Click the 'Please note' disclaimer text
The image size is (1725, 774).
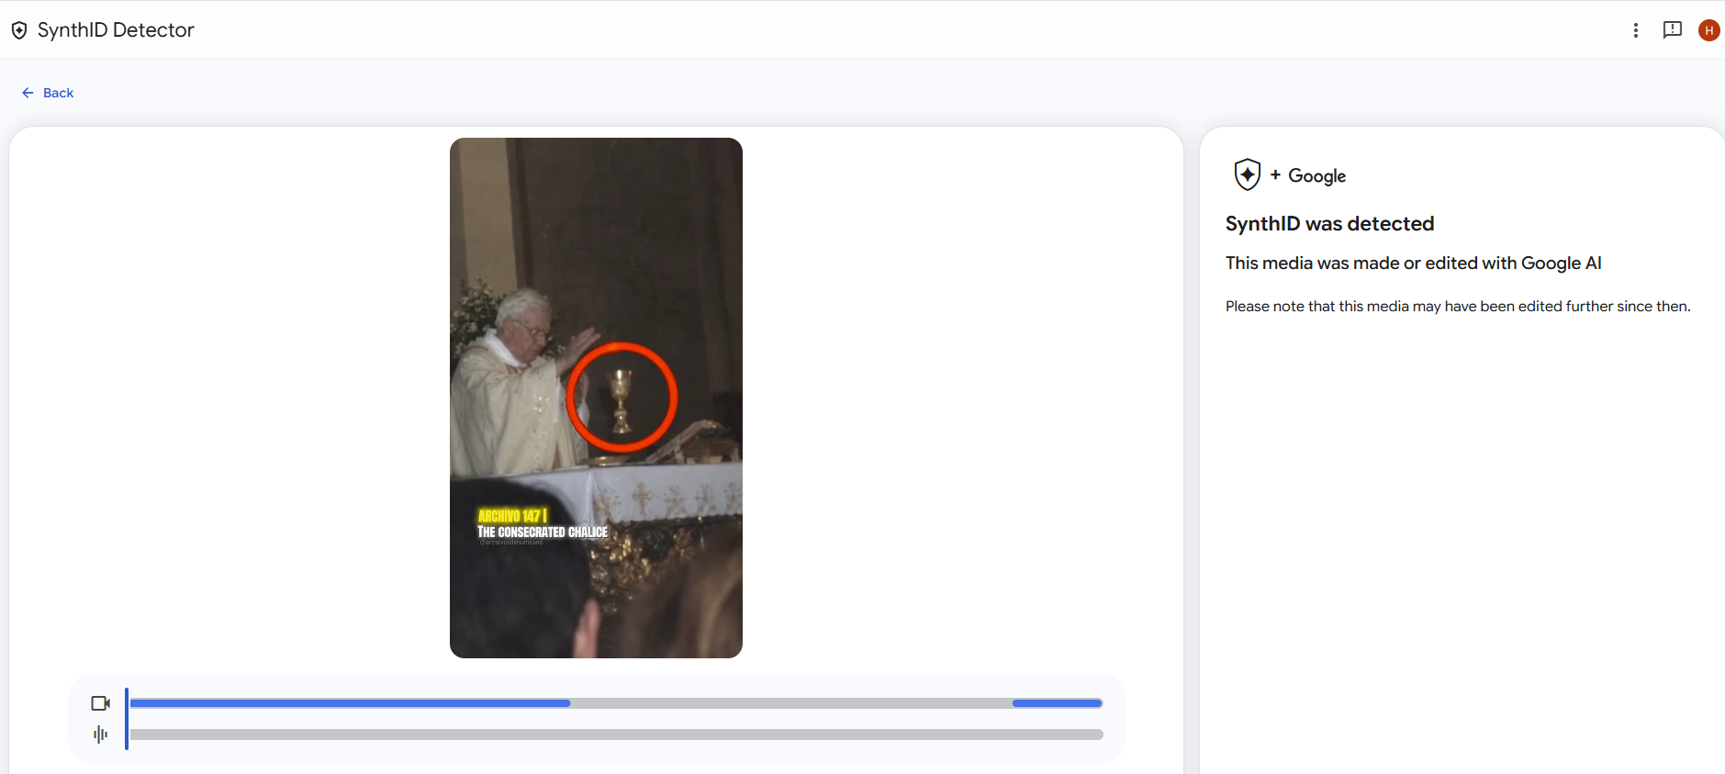pyautogui.click(x=1458, y=307)
